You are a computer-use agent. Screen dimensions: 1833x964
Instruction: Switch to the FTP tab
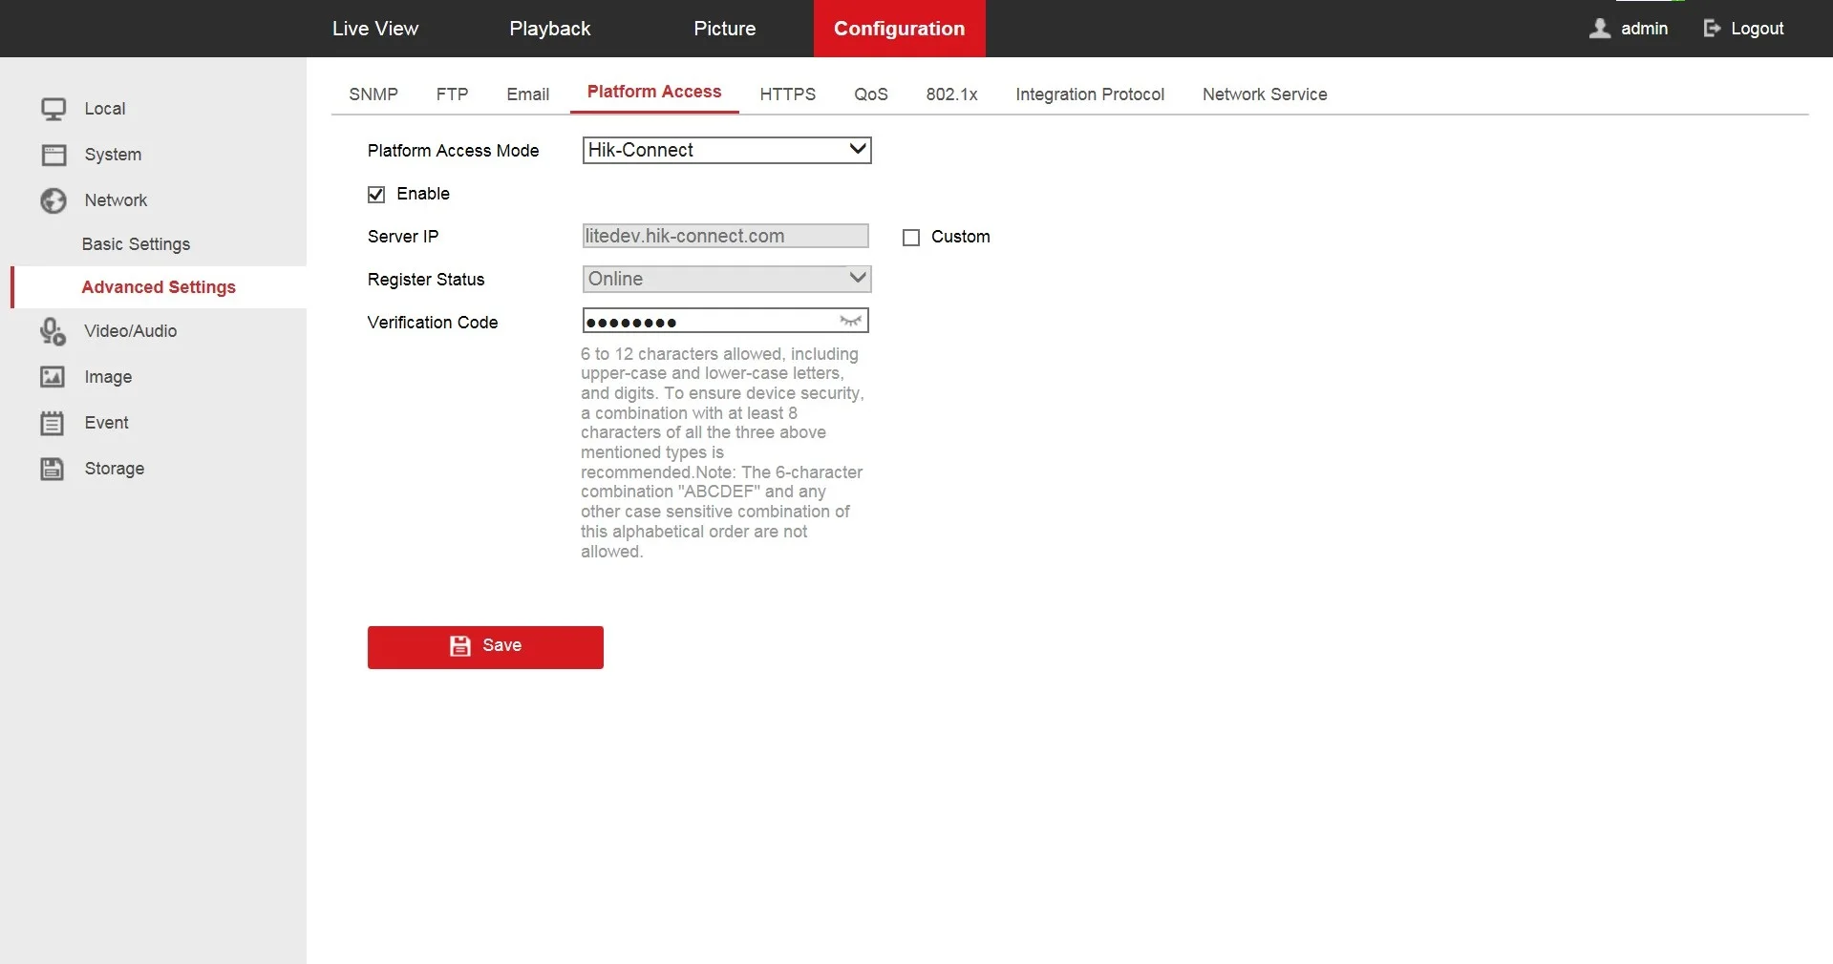pos(453,94)
